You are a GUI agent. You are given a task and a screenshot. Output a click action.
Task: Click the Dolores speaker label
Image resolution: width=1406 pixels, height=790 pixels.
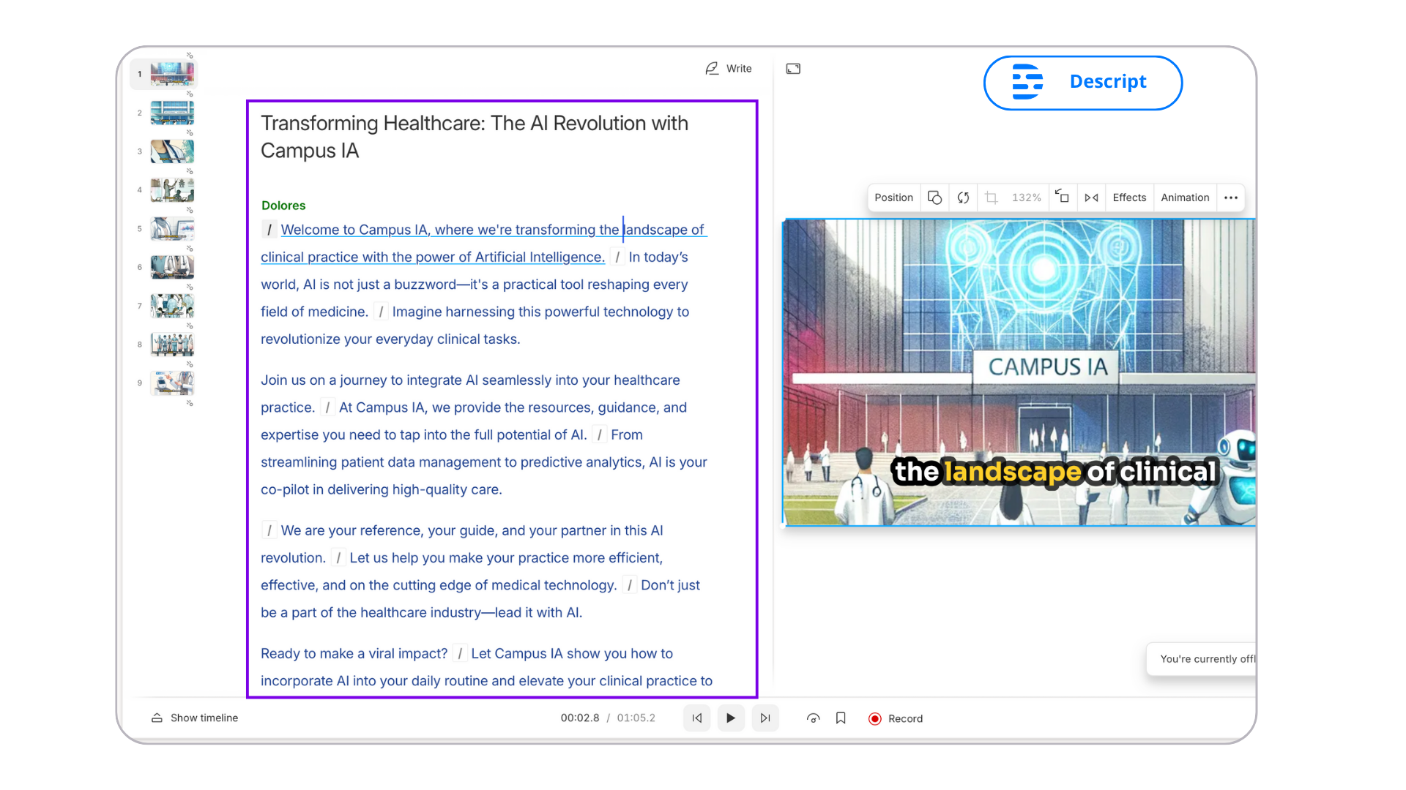[x=283, y=206]
